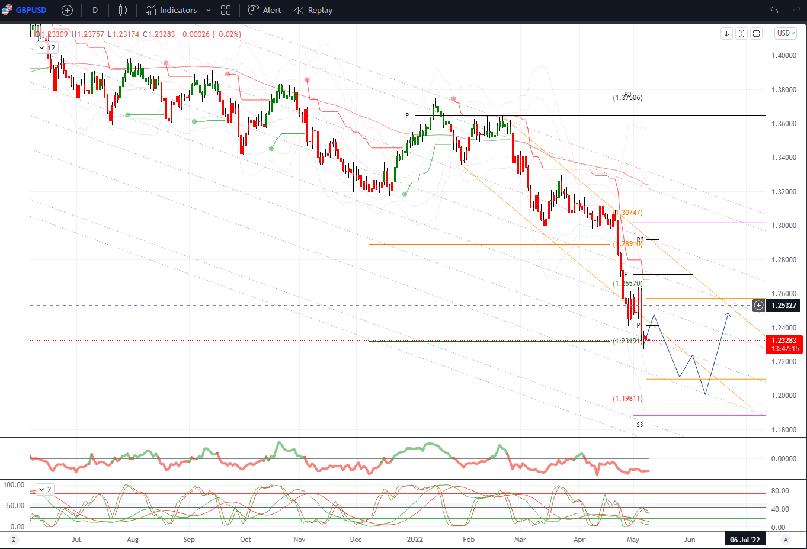Open the USD currency dropdown

click(x=786, y=33)
